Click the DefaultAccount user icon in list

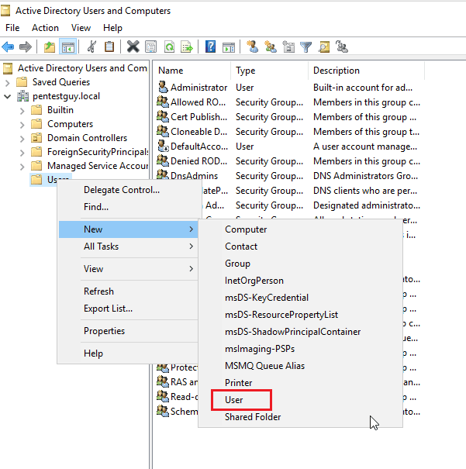(163, 146)
